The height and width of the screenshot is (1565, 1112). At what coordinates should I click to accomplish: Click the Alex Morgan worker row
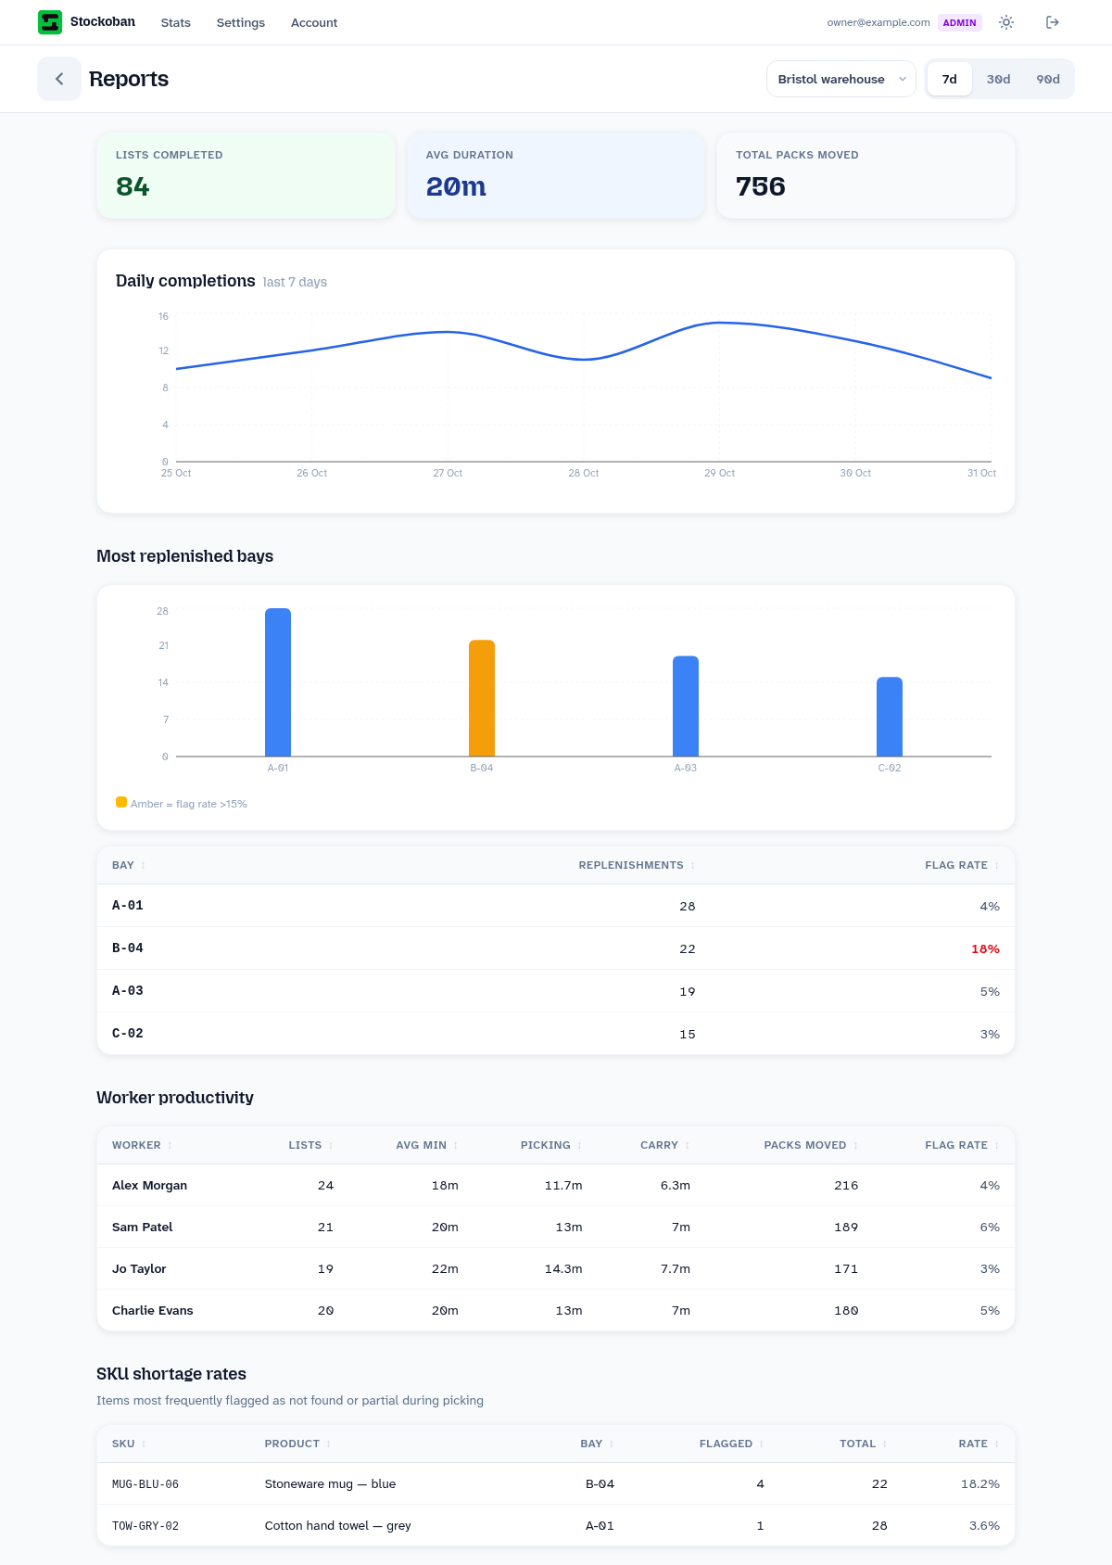click(556, 1185)
